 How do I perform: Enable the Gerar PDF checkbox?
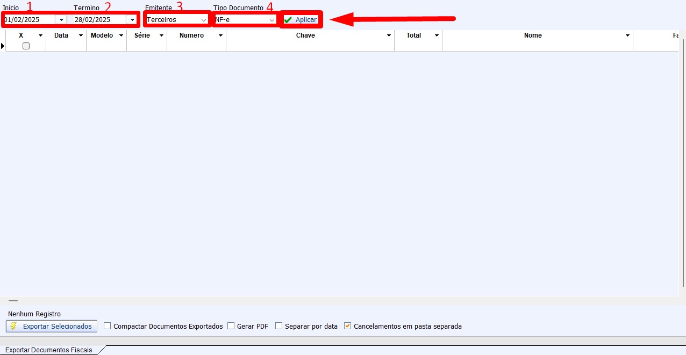(231, 326)
